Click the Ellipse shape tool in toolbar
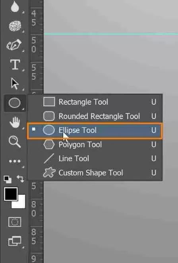The image size is (178, 263). tap(15, 103)
